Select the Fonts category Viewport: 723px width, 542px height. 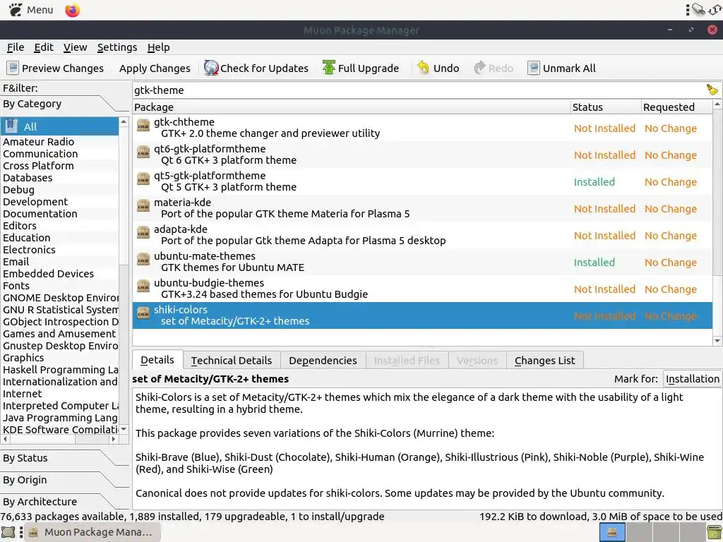[59, 286]
